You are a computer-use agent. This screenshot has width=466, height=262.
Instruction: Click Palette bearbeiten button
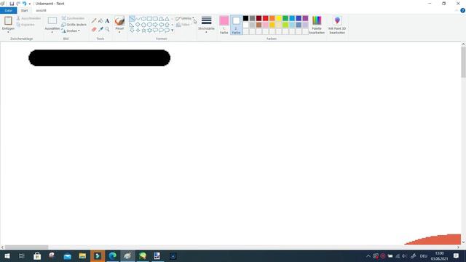pos(317,25)
